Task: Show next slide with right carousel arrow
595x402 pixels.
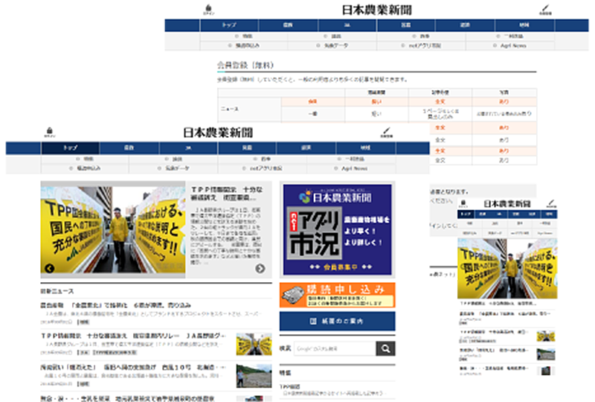Action: 260,268
